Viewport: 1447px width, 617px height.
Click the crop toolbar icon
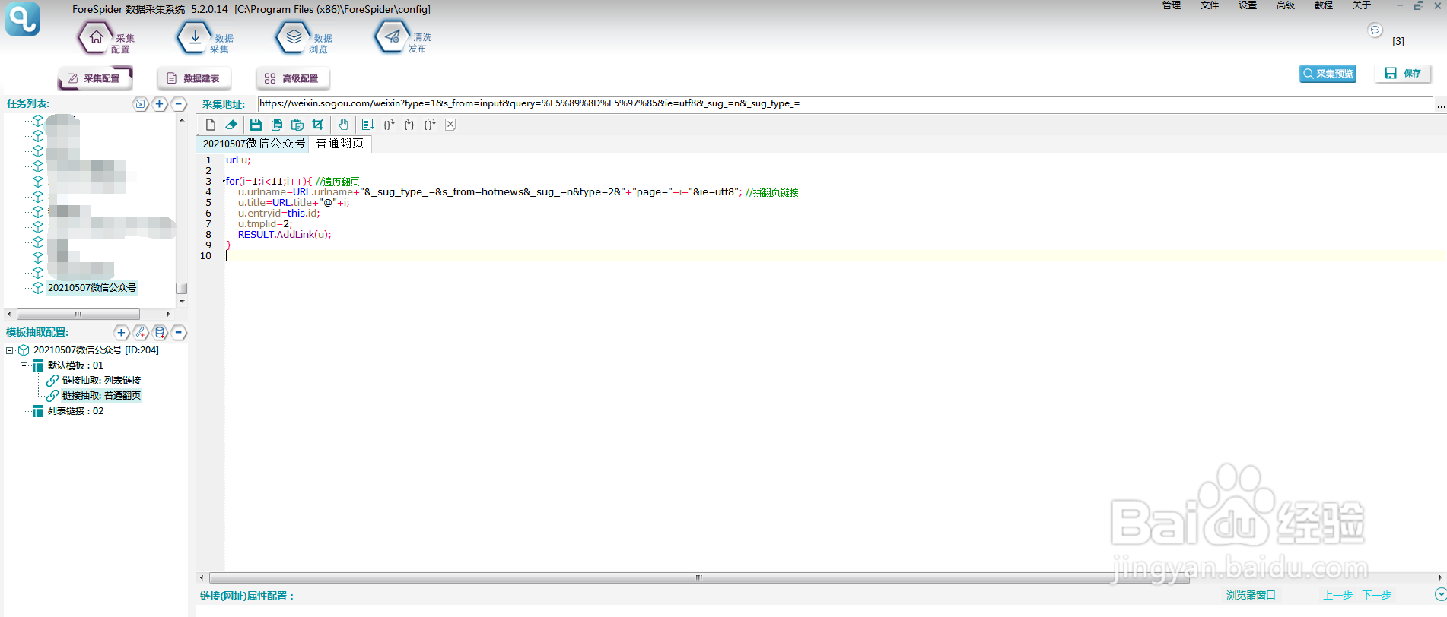click(x=318, y=125)
